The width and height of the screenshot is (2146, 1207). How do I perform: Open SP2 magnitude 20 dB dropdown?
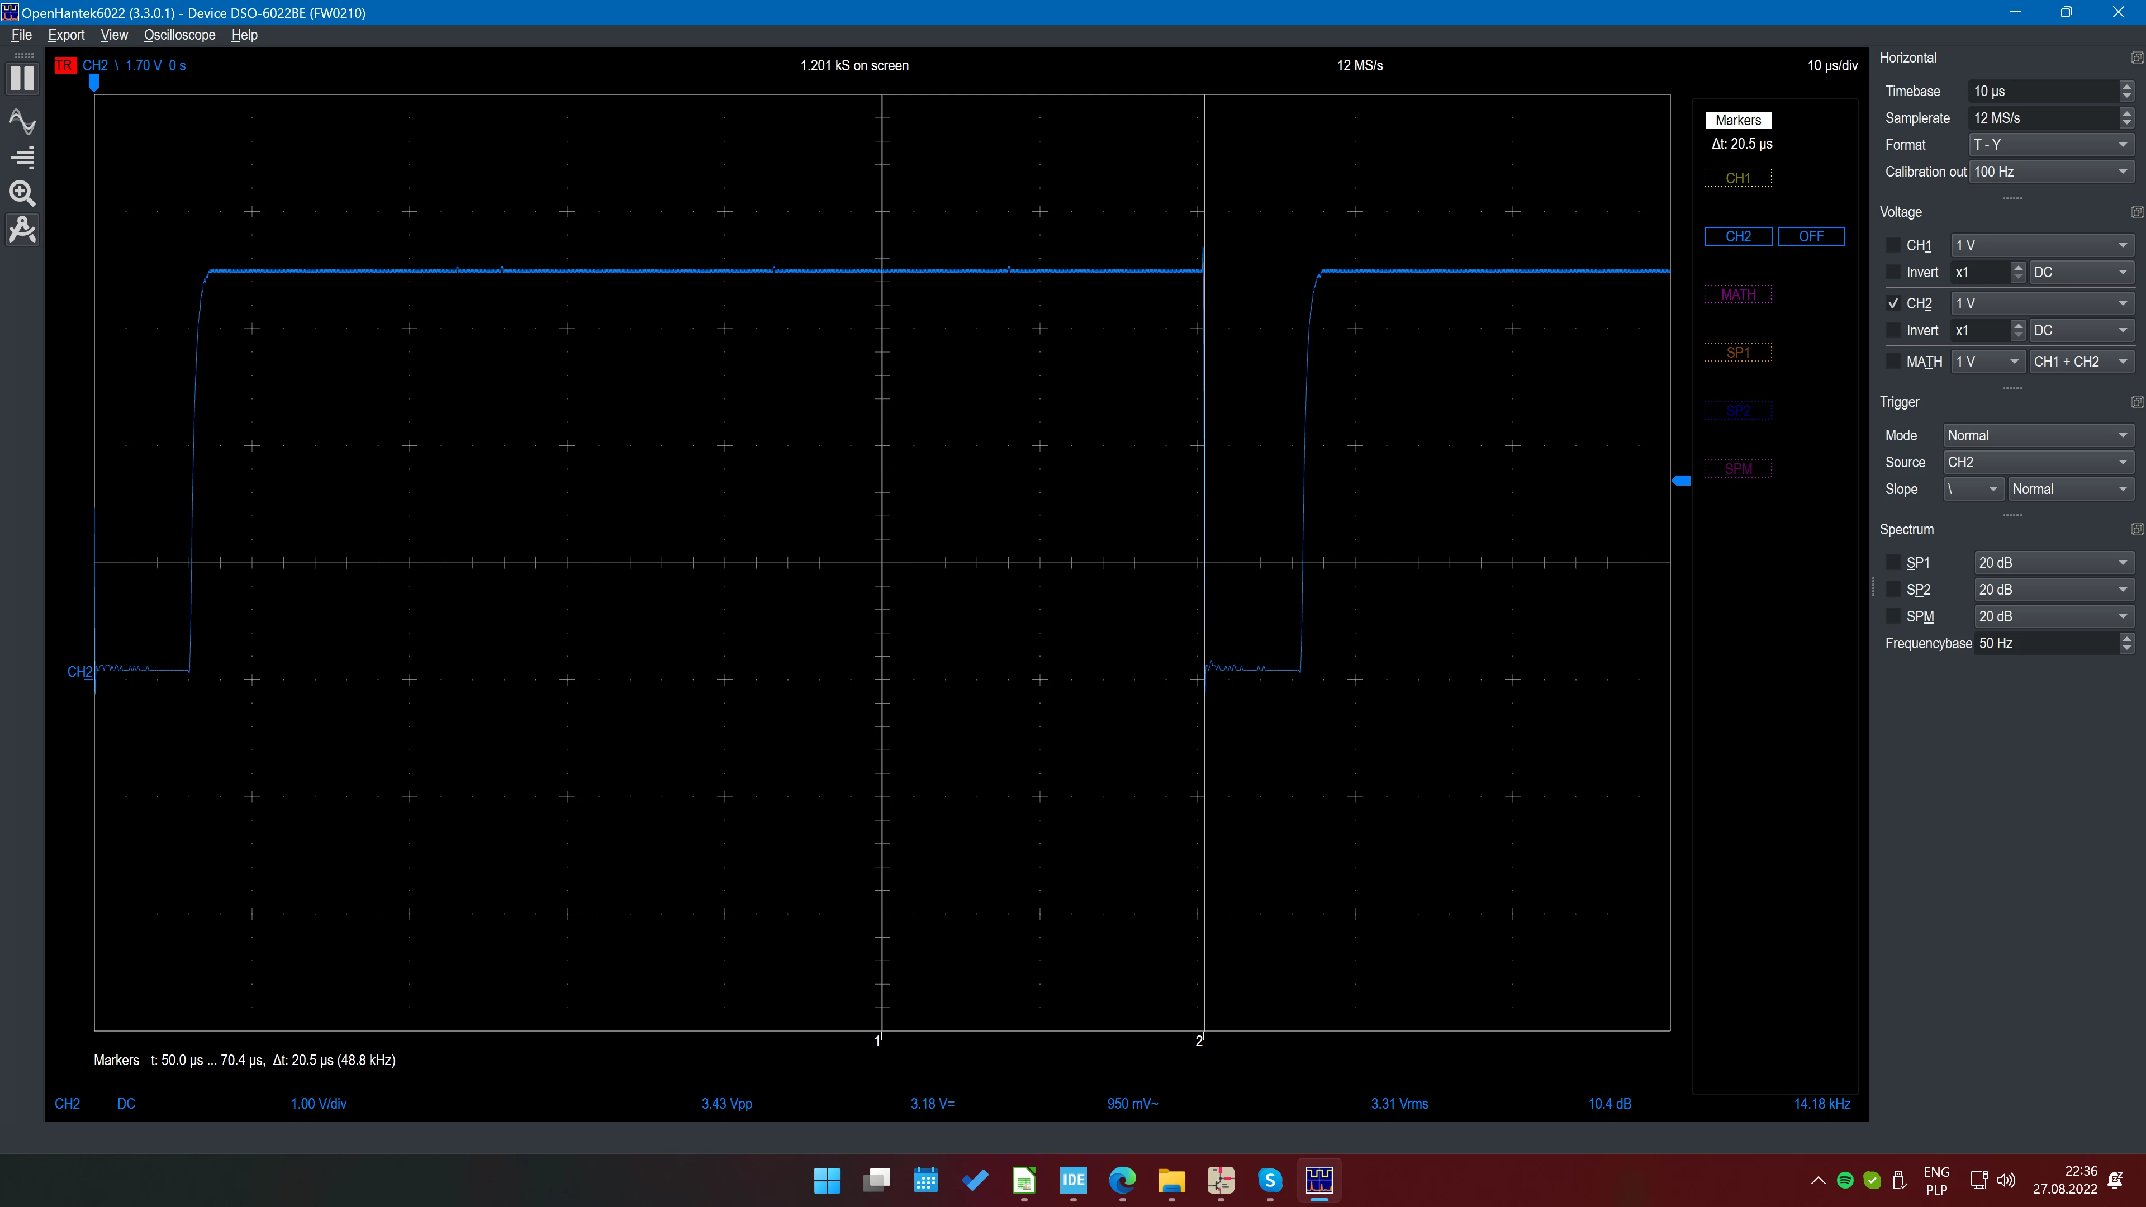pyautogui.click(x=2054, y=589)
